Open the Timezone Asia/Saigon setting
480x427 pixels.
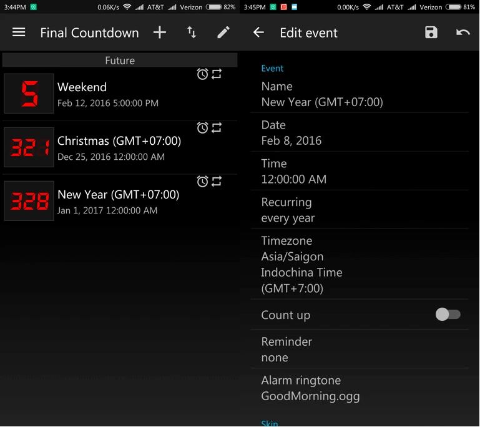click(360, 264)
